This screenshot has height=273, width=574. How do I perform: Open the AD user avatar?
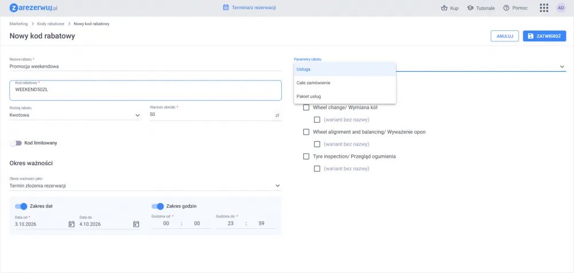point(561,7)
